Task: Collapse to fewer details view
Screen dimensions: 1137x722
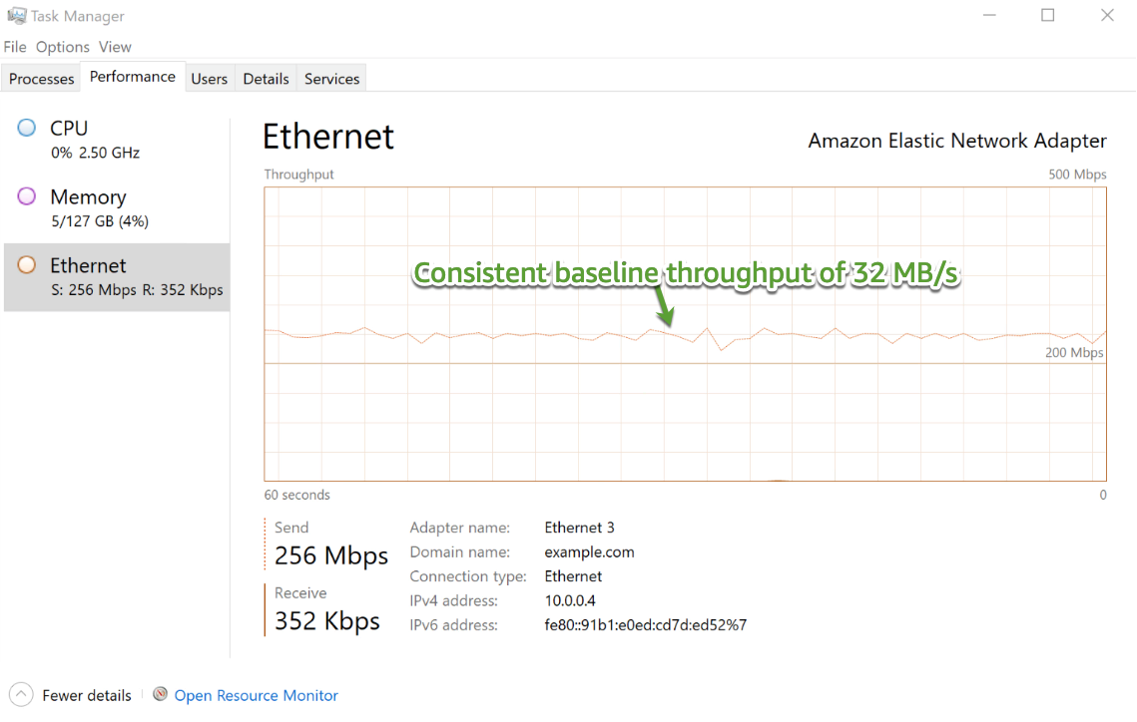Action: click(x=86, y=695)
